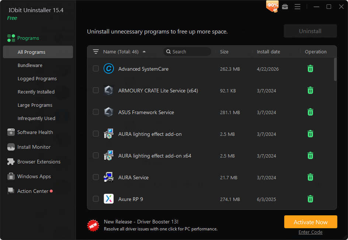
Task: Click the program list vertical scrollbar
Action: pyautogui.click(x=335, y=69)
